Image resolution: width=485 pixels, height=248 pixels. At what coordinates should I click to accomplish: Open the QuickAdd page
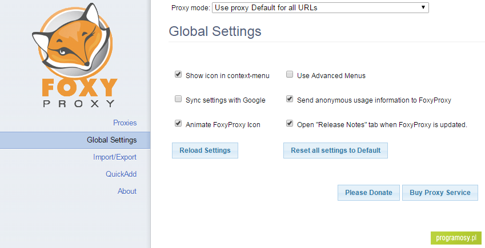tap(121, 174)
